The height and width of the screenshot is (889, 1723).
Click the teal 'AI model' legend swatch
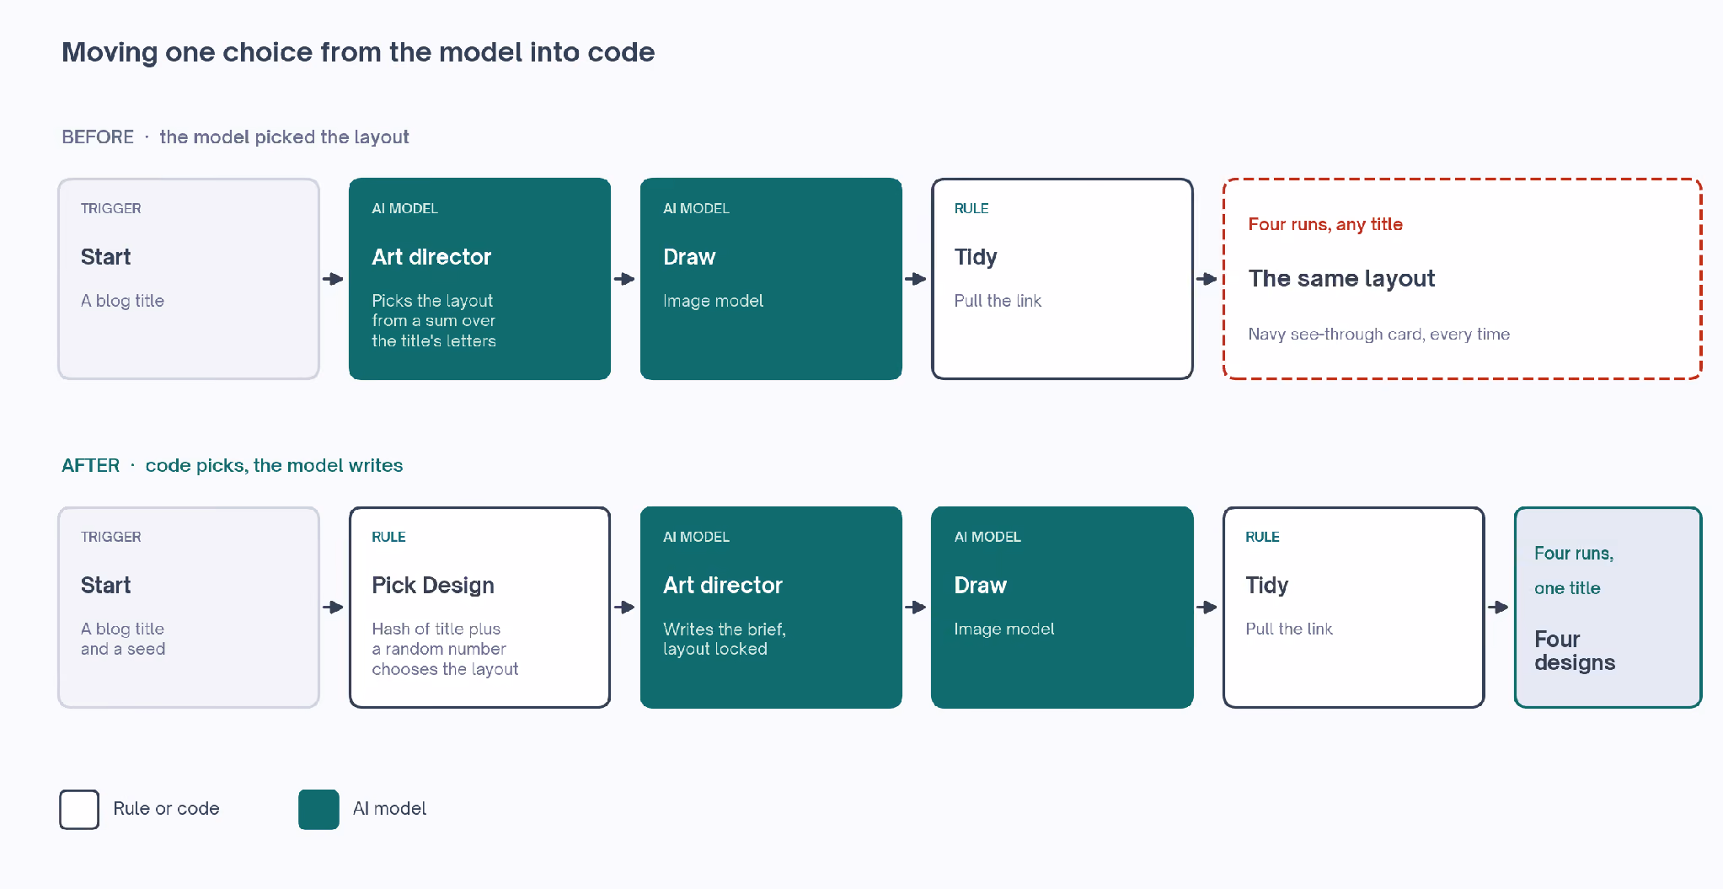point(318,810)
